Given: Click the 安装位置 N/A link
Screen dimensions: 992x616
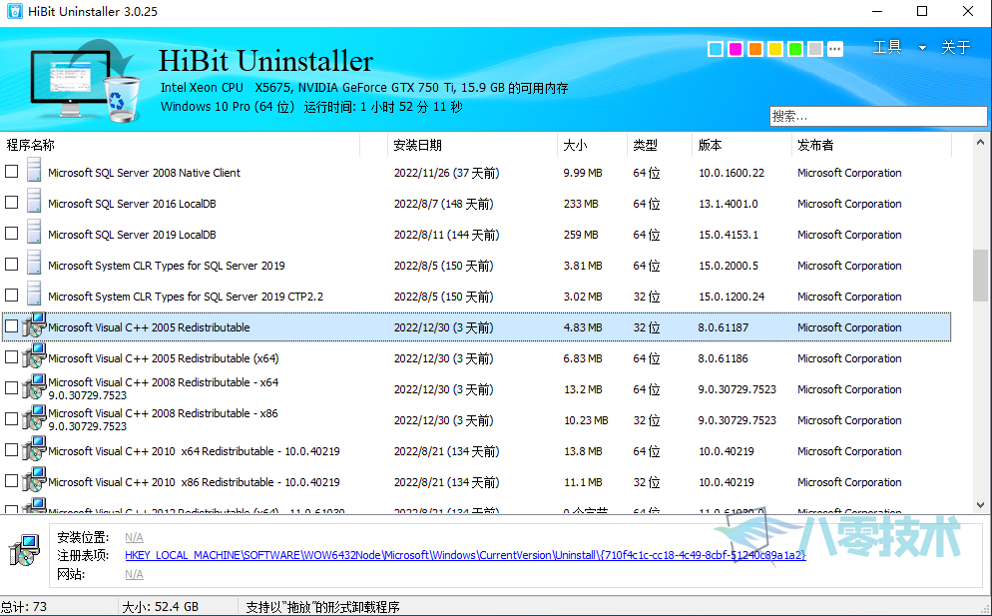Looking at the screenshot, I should coord(134,537).
